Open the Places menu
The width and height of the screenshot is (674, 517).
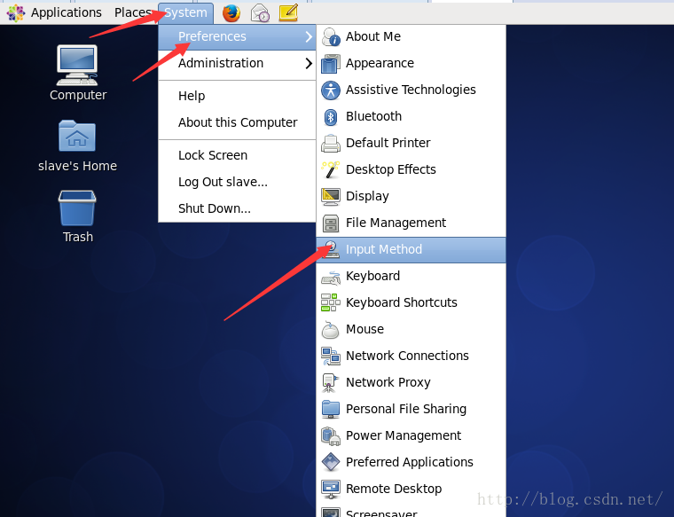[x=133, y=13]
